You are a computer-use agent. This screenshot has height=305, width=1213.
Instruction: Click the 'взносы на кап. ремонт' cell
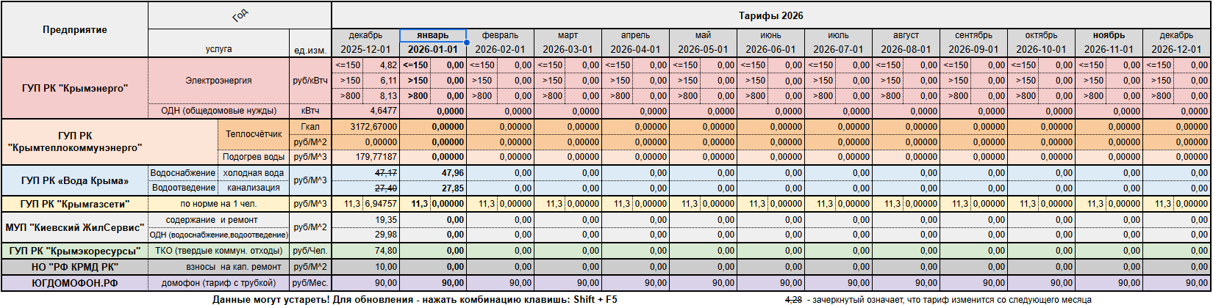(x=218, y=267)
